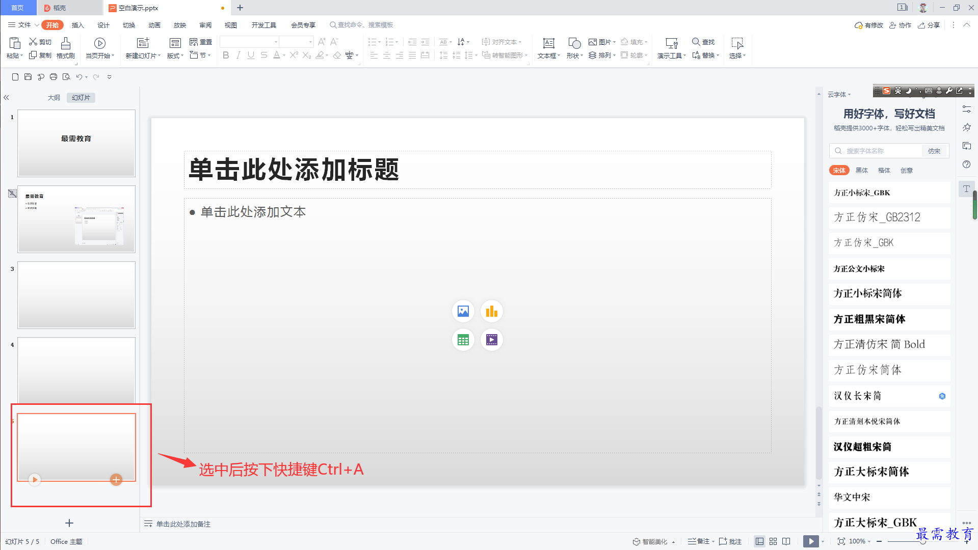Click the Undo arrow
This screenshot has width=978, height=550.
[79, 77]
